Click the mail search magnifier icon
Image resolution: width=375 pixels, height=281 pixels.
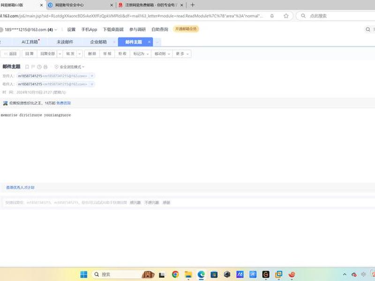pyautogui.click(x=368, y=29)
